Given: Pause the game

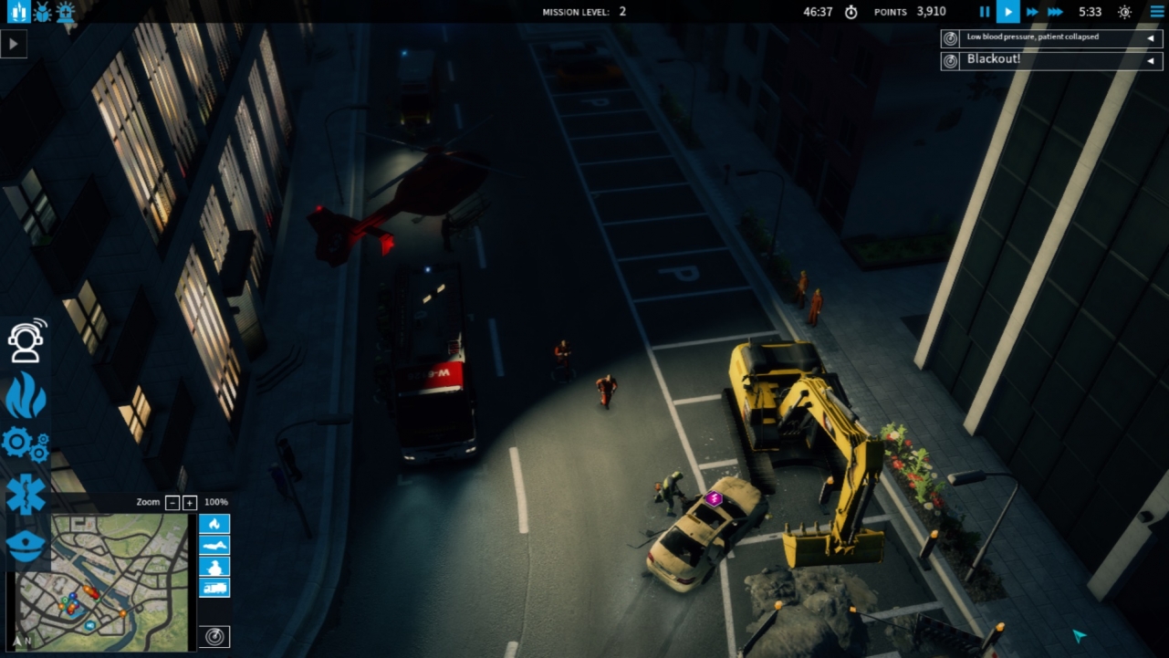Looking at the screenshot, I should pos(984,12).
